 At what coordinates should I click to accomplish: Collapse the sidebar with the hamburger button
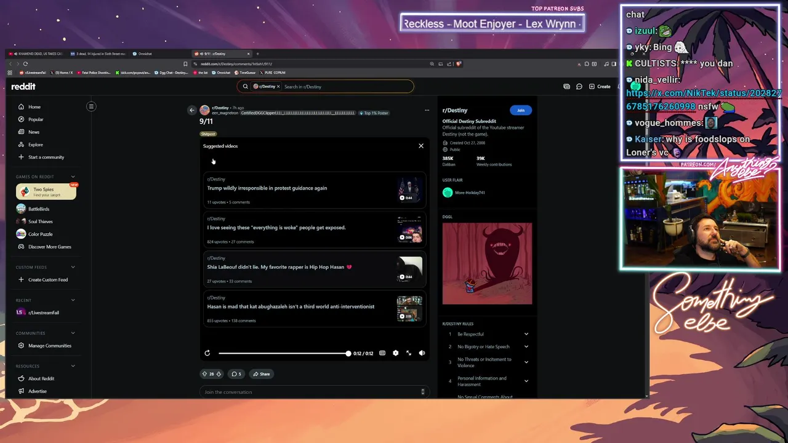[91, 106]
